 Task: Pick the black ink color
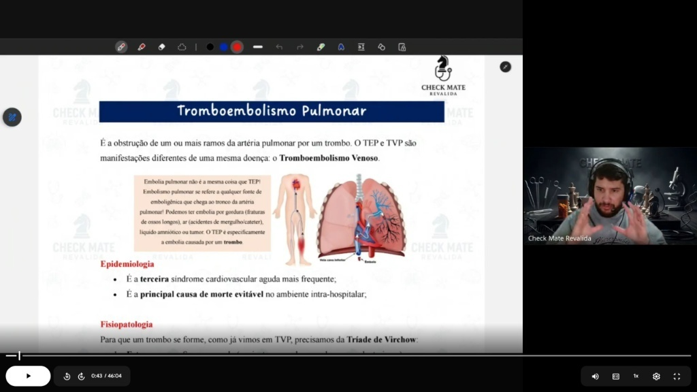210,47
